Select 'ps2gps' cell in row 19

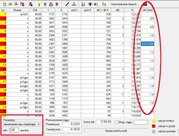tap(18, 90)
